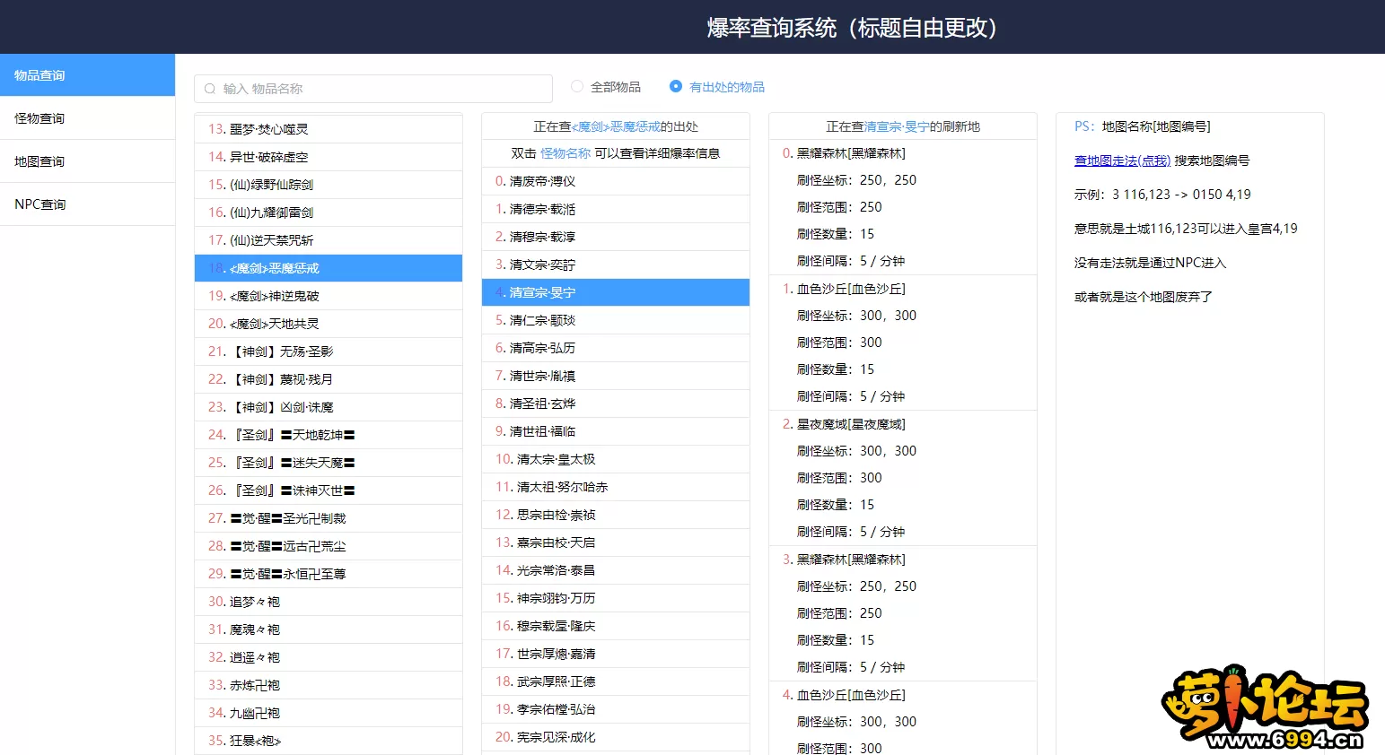Viewport: 1385px width, 755px height.
Task: Select the 全部物品 radio button
Action: click(x=577, y=86)
